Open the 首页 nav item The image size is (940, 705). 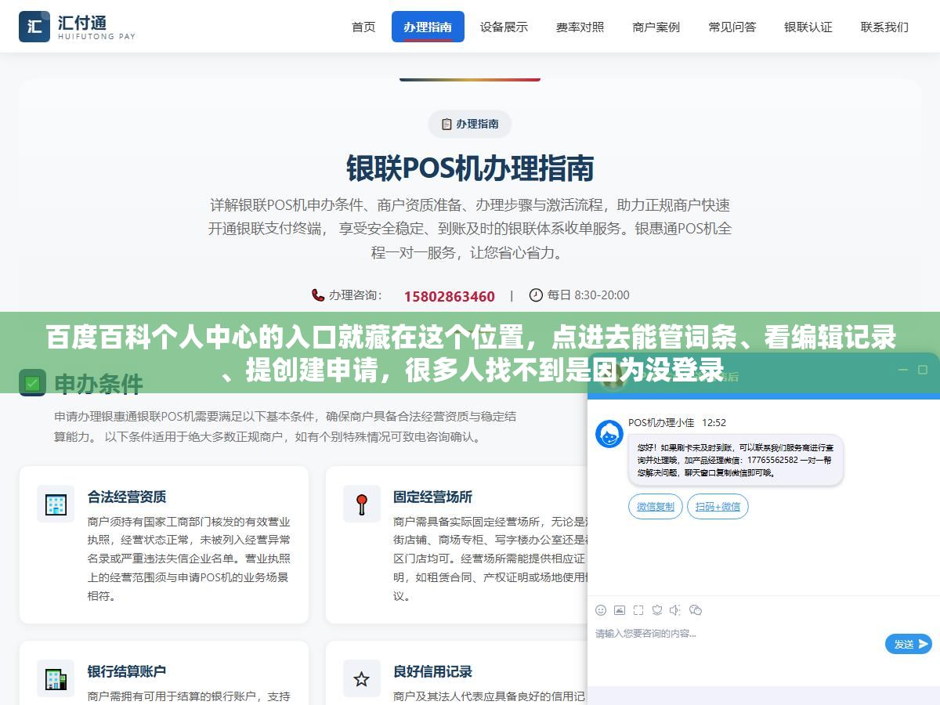(363, 27)
